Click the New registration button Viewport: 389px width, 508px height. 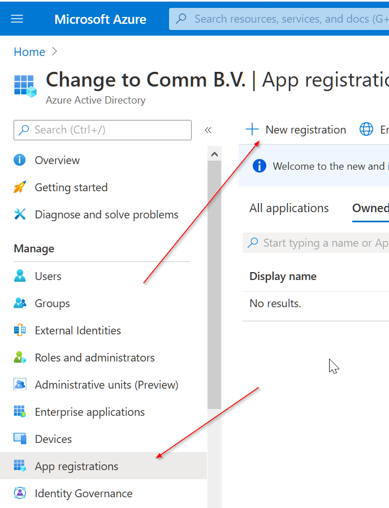tap(296, 130)
